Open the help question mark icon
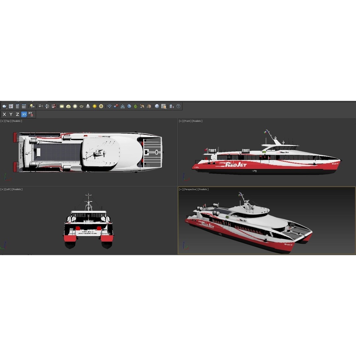Viewport: 356px width, 356px height. pos(178,106)
